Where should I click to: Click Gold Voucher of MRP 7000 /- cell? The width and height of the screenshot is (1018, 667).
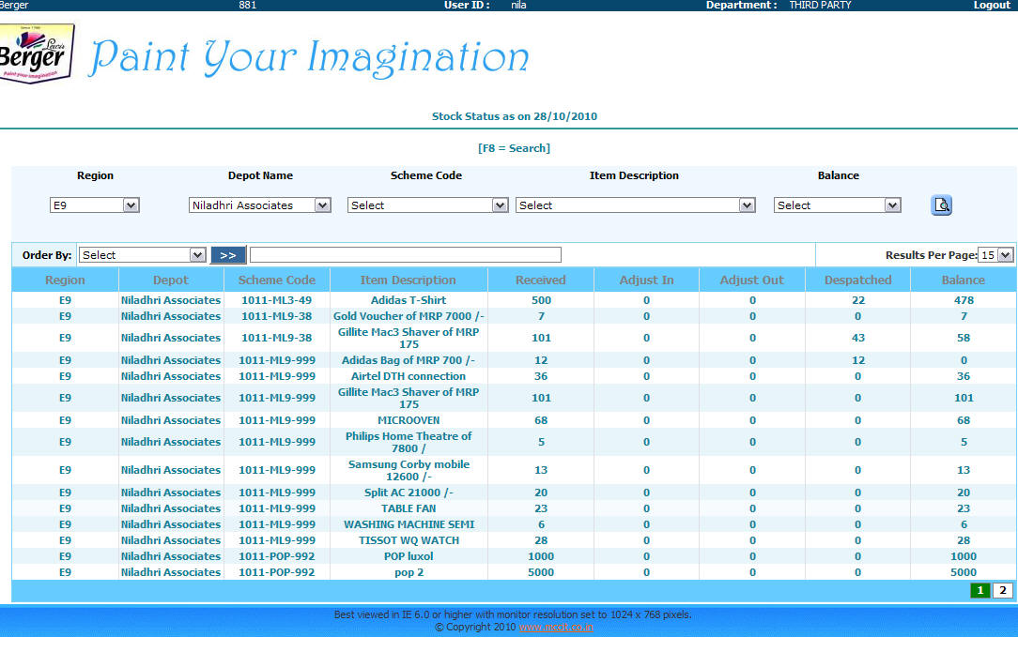click(x=409, y=316)
